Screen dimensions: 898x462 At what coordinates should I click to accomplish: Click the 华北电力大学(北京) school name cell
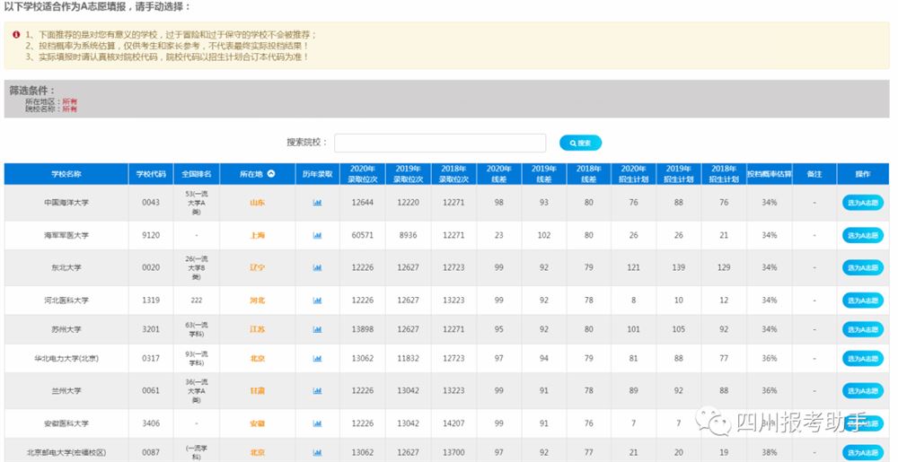tap(66, 359)
